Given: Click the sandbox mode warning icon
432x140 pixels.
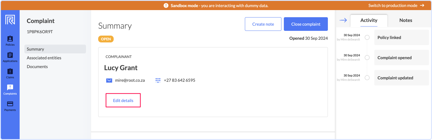Looking at the screenshot, I should pyautogui.click(x=166, y=5).
